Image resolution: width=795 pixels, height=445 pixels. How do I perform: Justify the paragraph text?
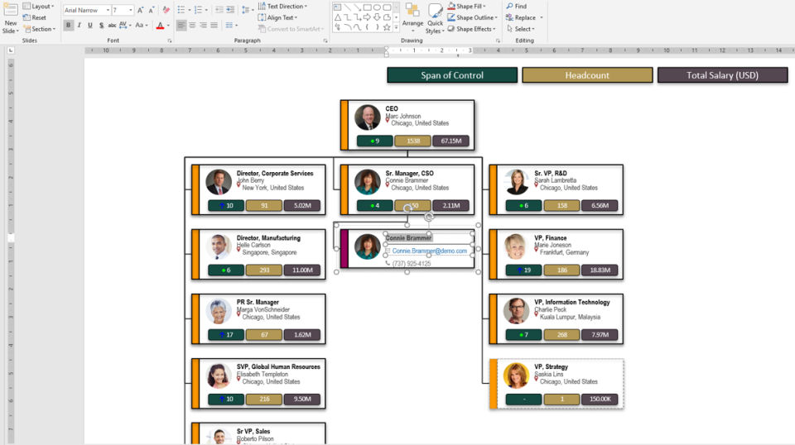[x=214, y=26]
